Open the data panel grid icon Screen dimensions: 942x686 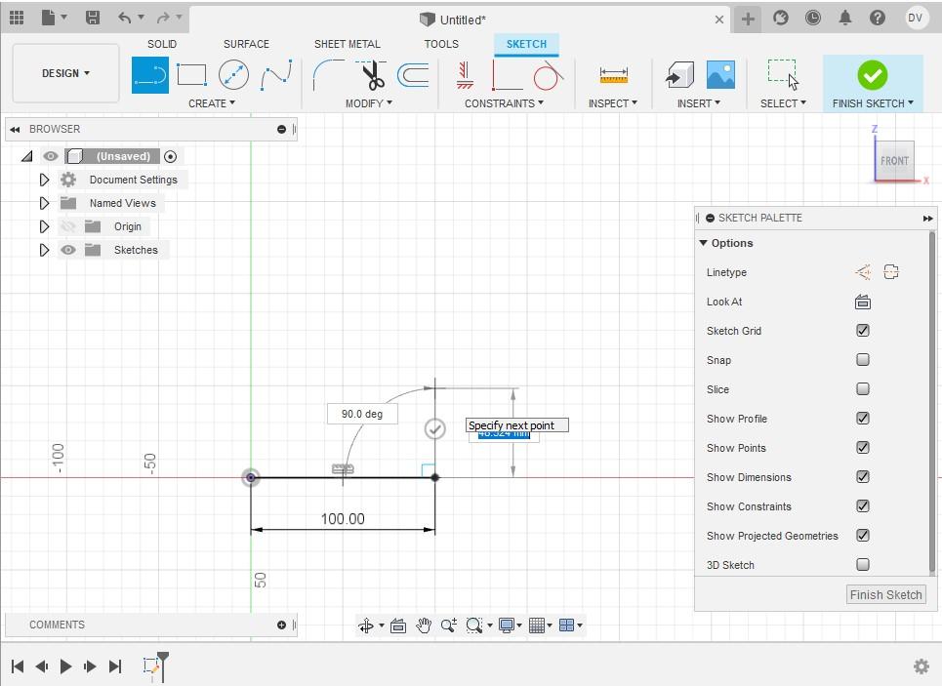click(x=17, y=18)
